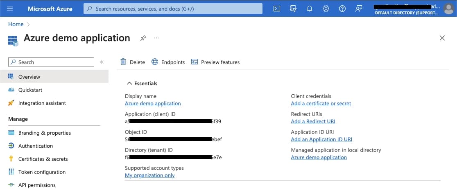Click Add a certificate or secret
457x191 pixels.
321,103
